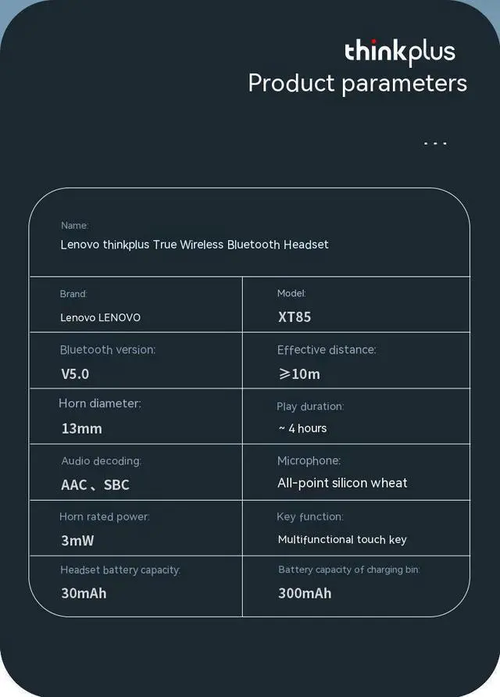500x697 pixels.
Task: Click the Model value XT85
Action: pos(295,317)
